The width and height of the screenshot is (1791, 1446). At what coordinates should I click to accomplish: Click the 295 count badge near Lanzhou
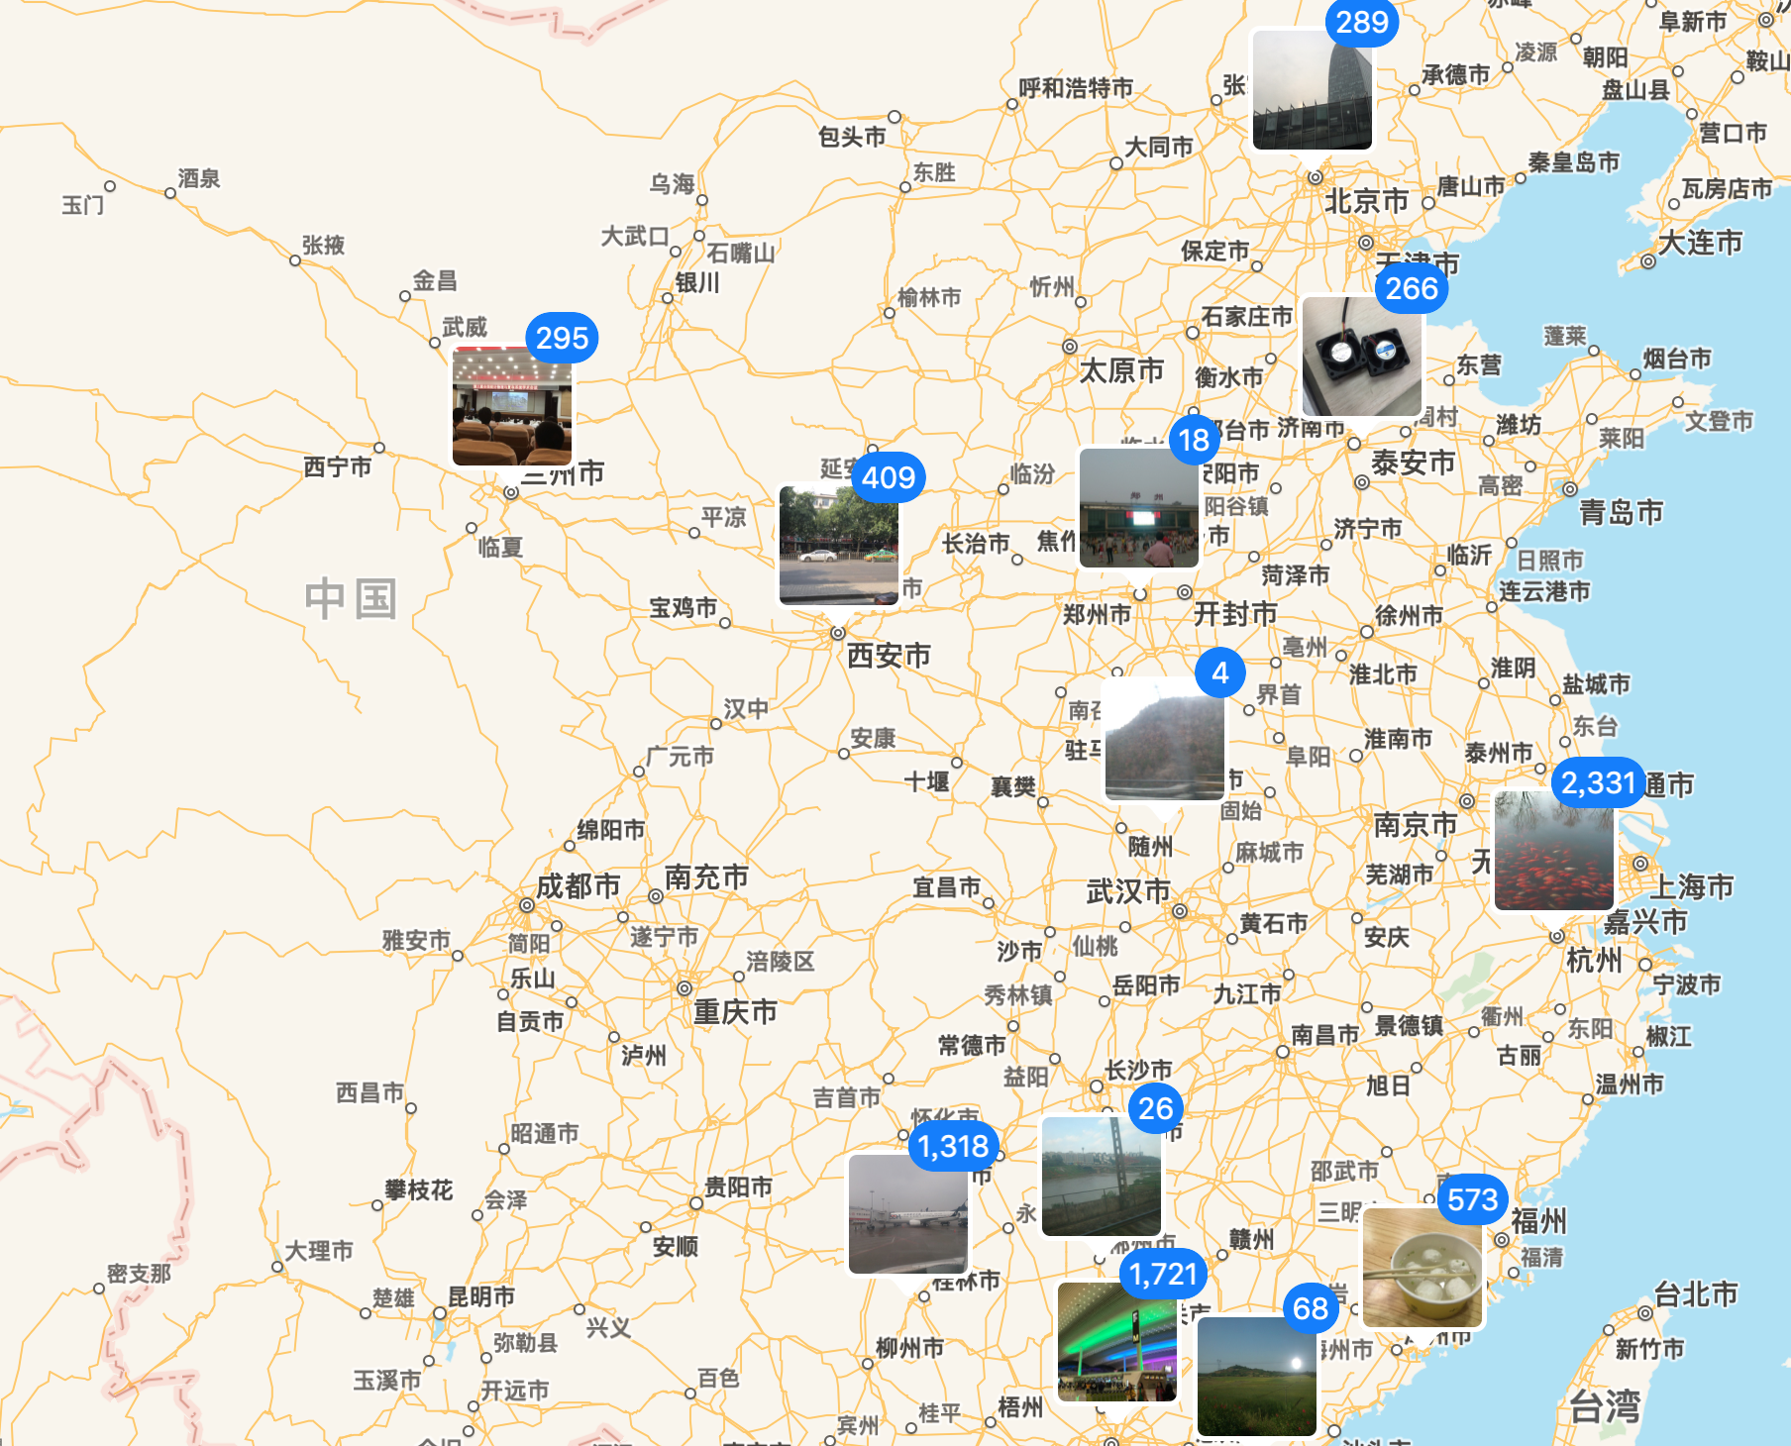point(562,339)
